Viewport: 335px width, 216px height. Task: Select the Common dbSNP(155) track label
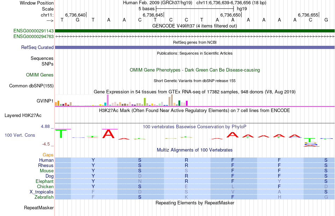click(31, 86)
